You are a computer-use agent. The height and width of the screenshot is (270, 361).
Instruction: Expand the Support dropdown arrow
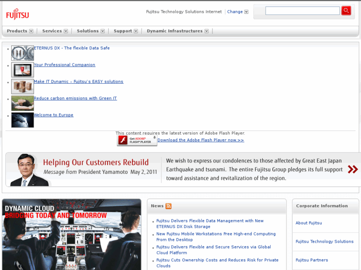136,31
